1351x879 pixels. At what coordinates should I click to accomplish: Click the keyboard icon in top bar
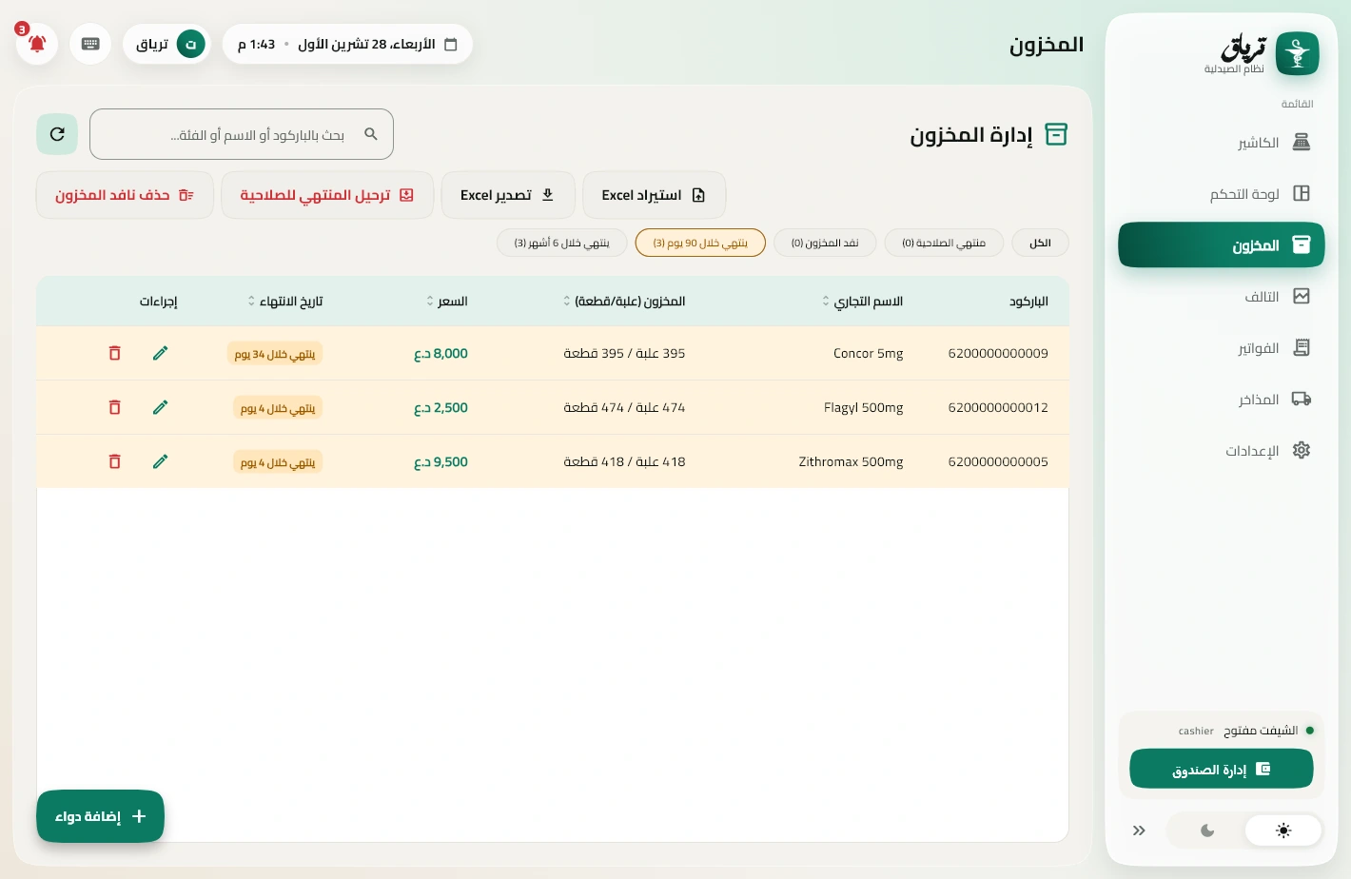pos(91,44)
